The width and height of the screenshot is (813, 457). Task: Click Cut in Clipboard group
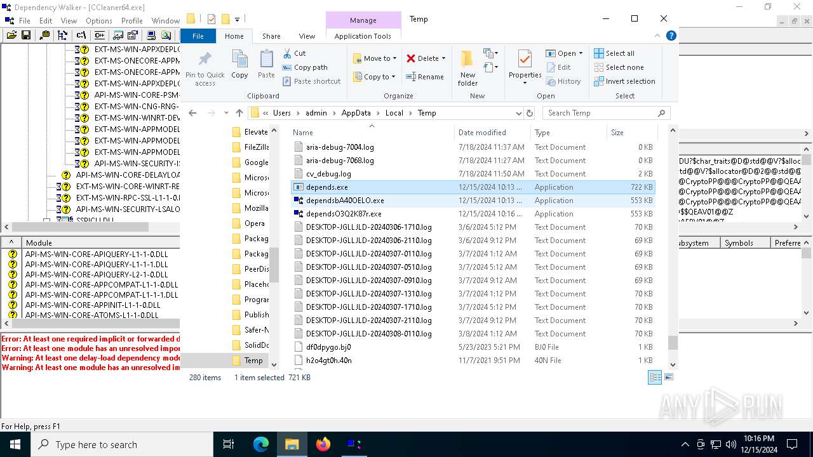click(x=294, y=53)
